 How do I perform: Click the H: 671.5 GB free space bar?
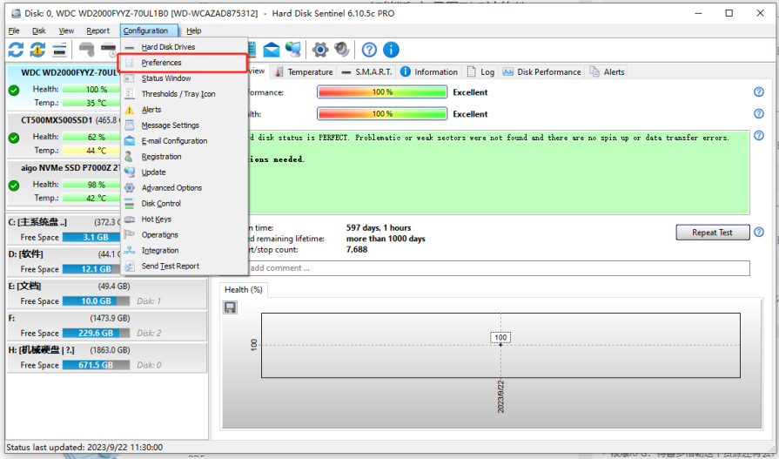(97, 365)
